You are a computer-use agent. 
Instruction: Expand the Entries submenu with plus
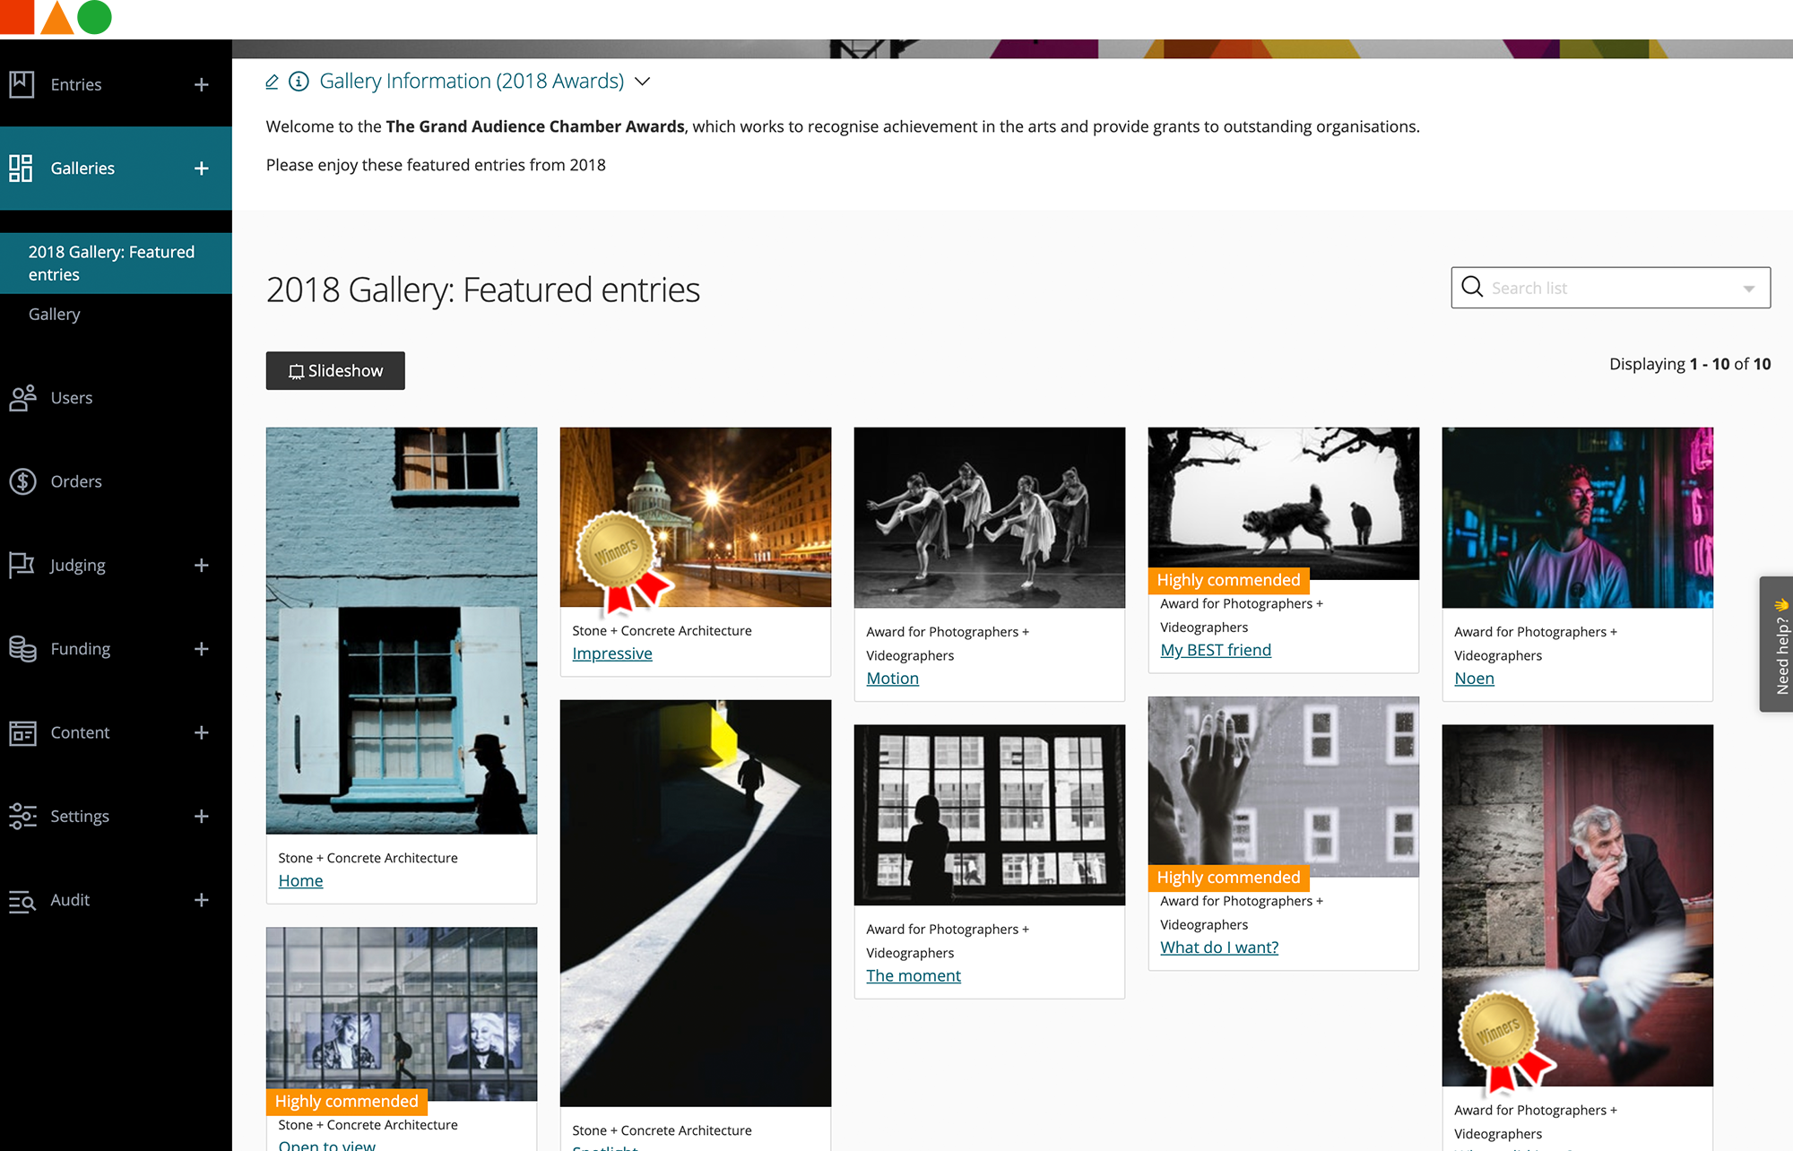click(x=202, y=84)
